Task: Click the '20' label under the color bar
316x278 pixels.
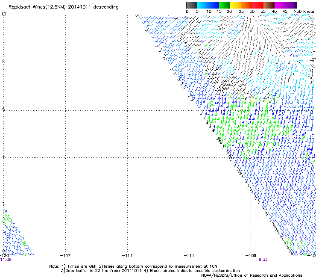Action: (x=230, y=12)
